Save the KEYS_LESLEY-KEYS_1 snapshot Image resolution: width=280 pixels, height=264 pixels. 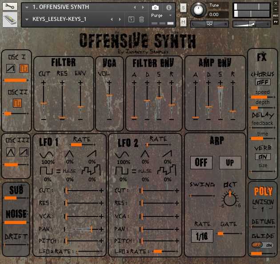tap(131, 19)
